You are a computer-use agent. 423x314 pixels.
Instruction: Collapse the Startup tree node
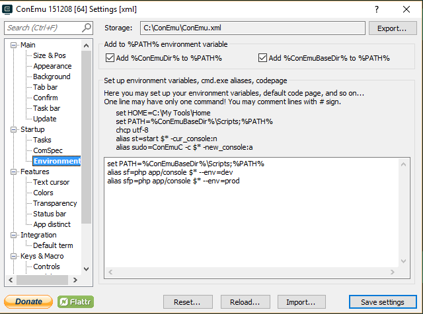pyautogui.click(x=13, y=129)
